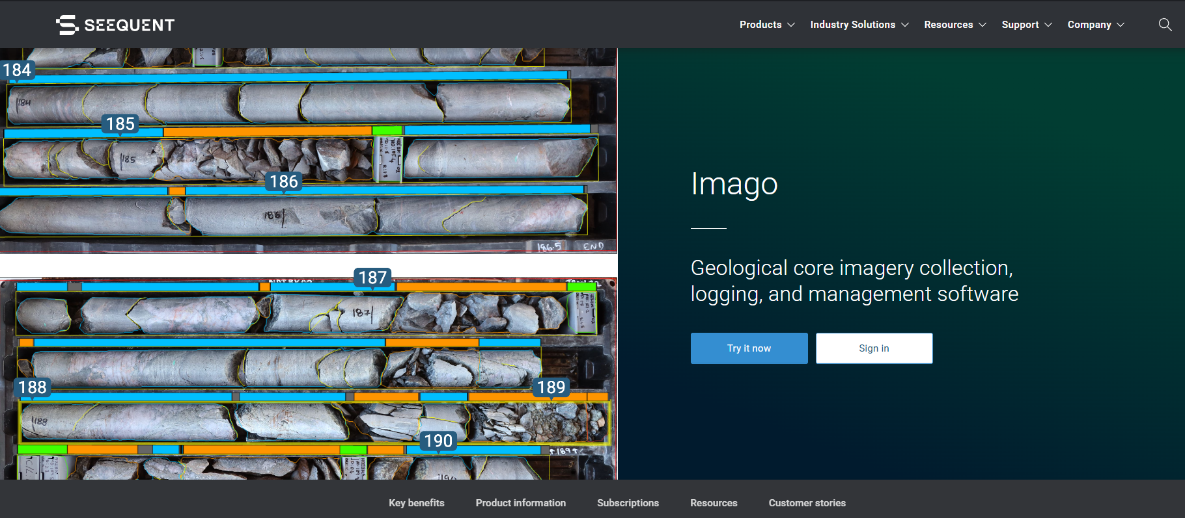Click the Try it now button
1185x518 pixels.
click(x=749, y=348)
